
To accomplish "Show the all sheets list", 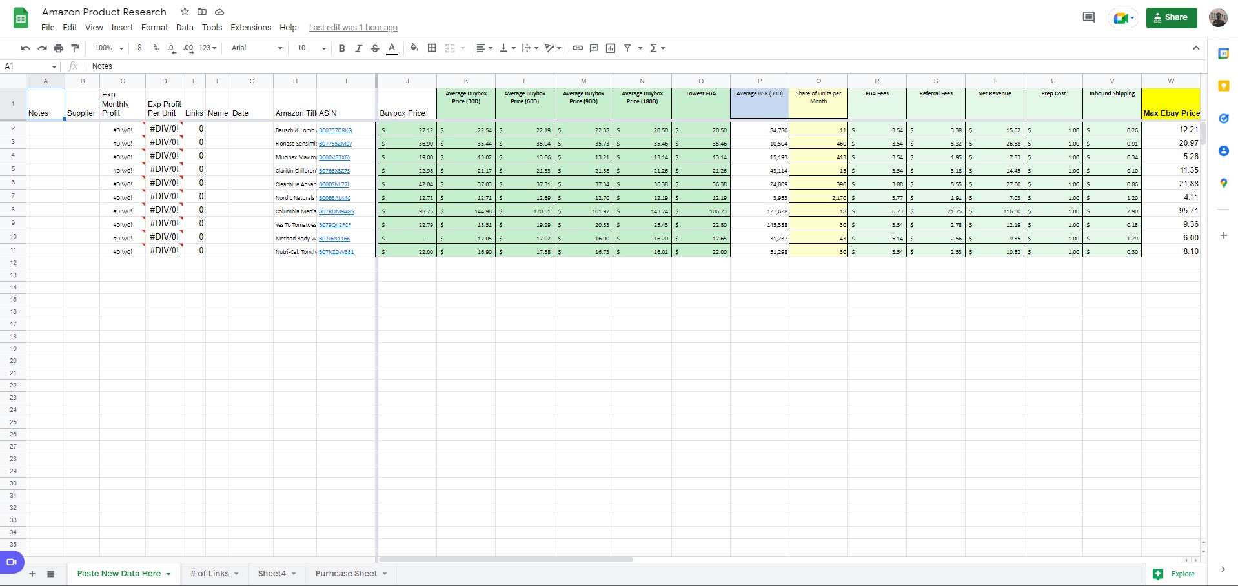I will pyautogui.click(x=50, y=574).
